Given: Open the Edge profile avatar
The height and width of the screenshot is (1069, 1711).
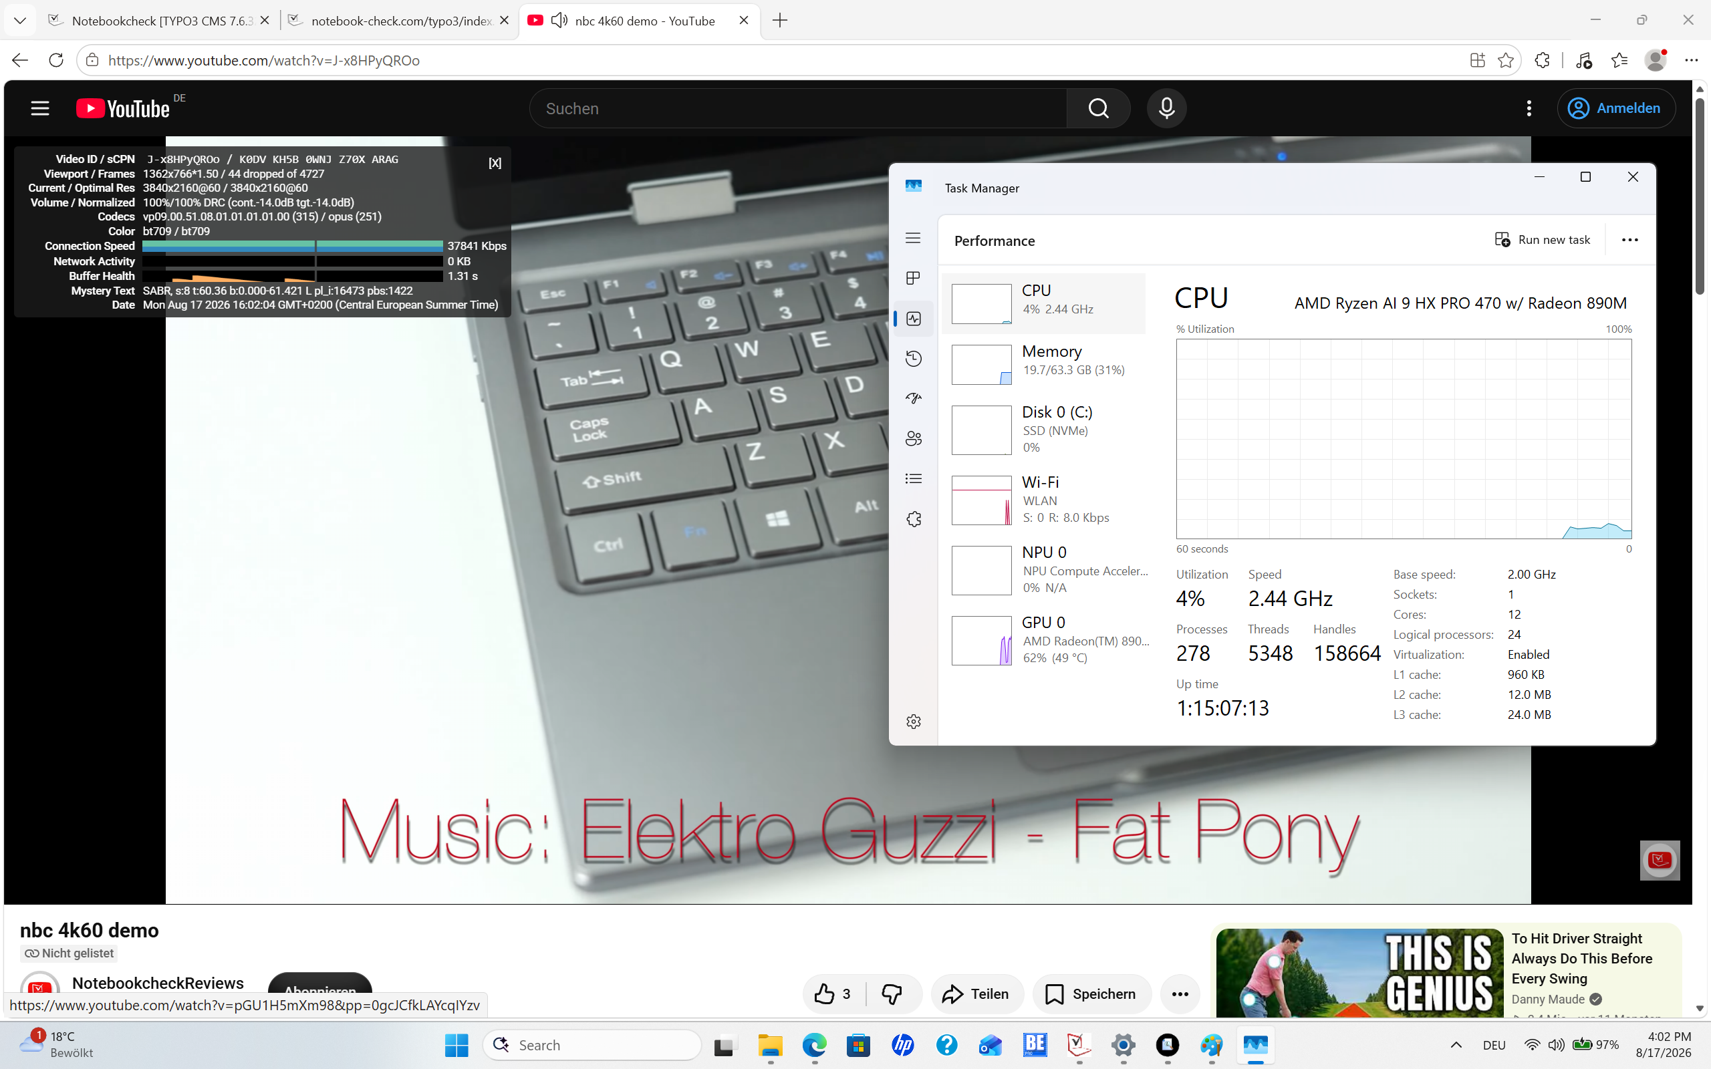Looking at the screenshot, I should [x=1655, y=60].
